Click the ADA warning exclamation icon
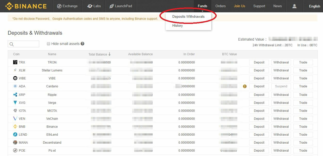The height and width of the screenshot is (156, 323). 245,86
